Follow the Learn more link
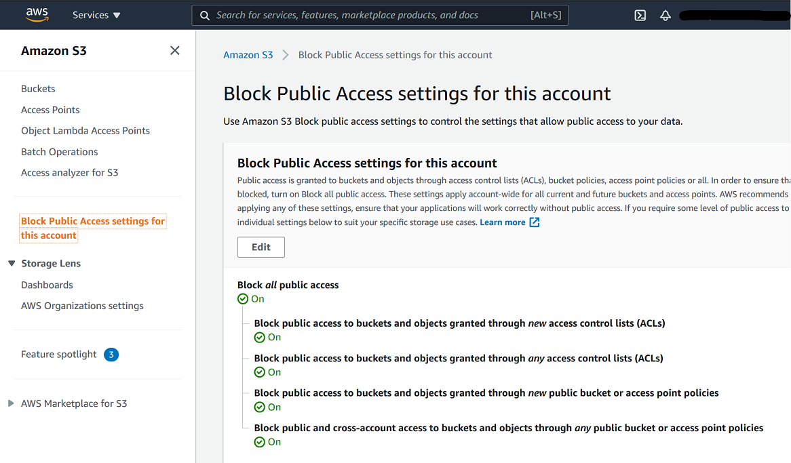Viewport: 791px width, 463px height. coord(503,222)
